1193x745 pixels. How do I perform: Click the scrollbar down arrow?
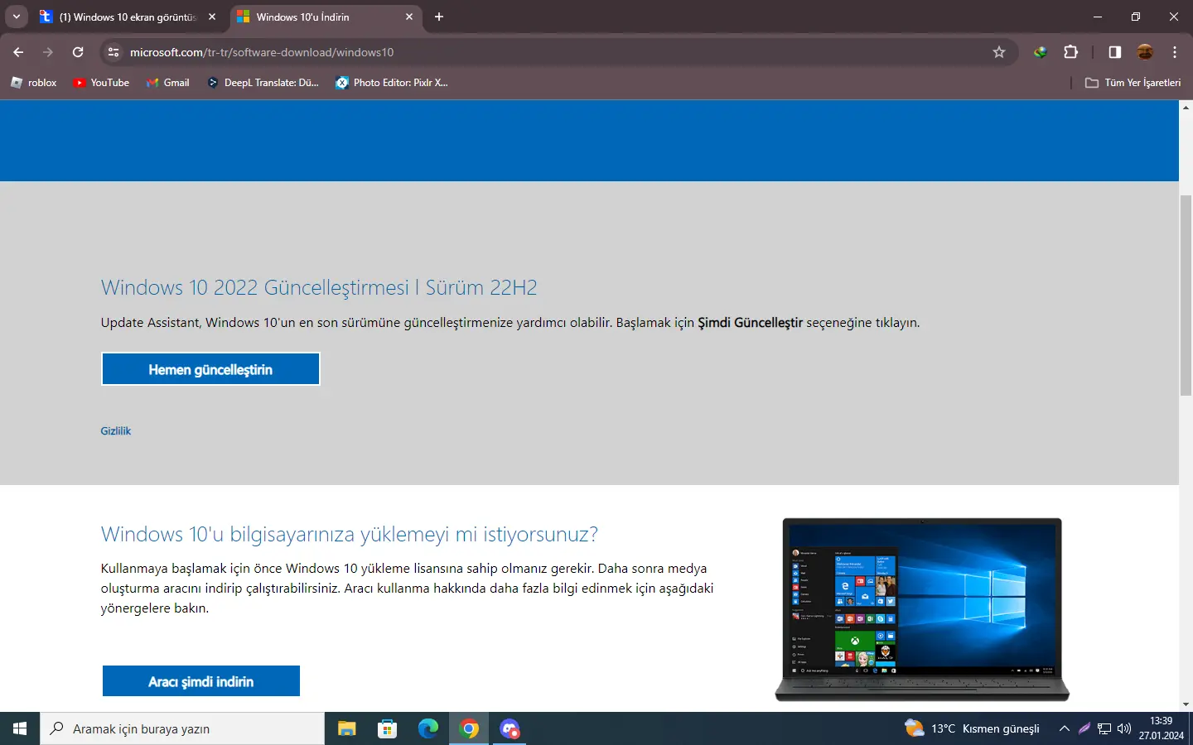click(1186, 704)
